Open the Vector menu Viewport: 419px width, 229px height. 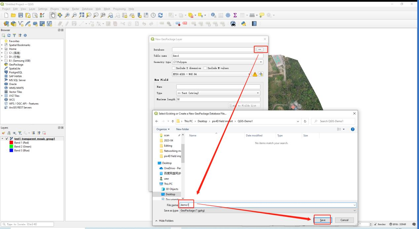pos(66,9)
